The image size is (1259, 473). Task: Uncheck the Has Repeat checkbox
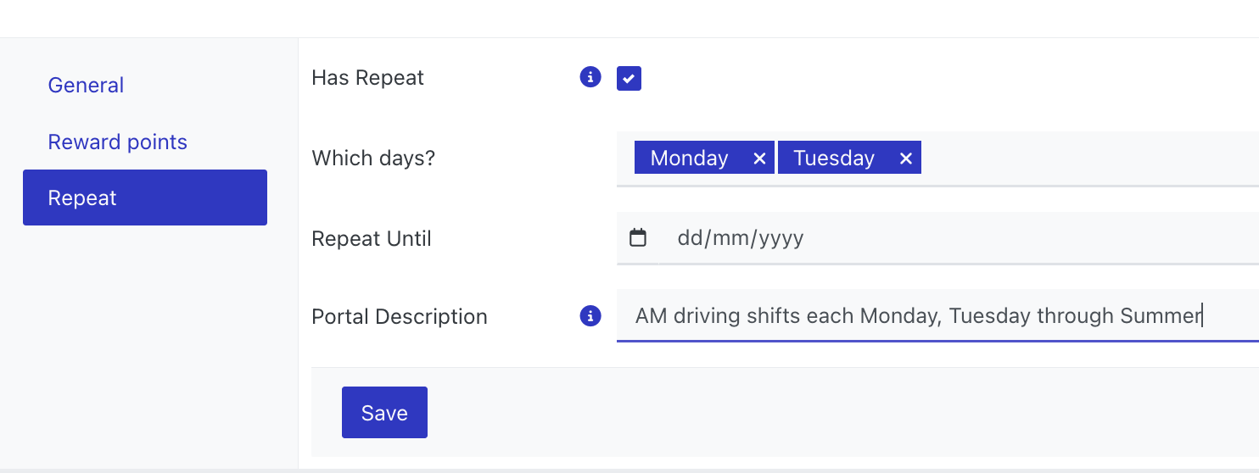tap(629, 78)
